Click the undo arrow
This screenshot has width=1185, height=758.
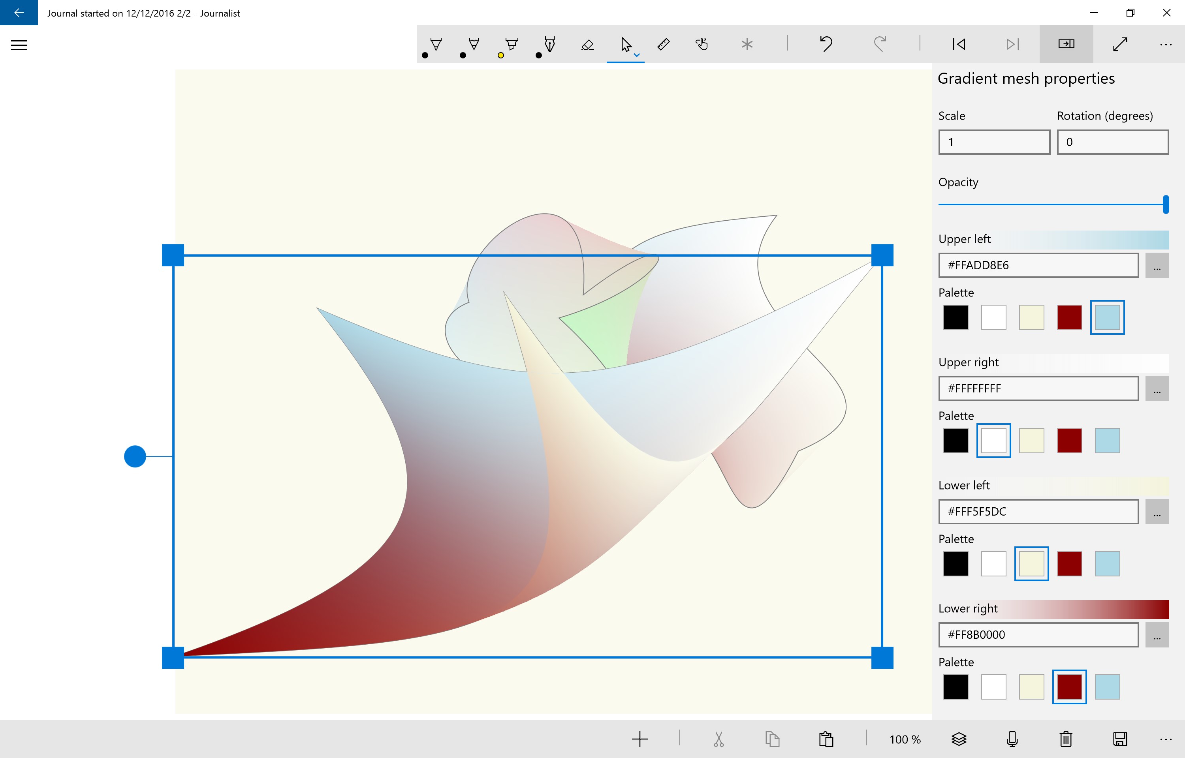click(826, 44)
